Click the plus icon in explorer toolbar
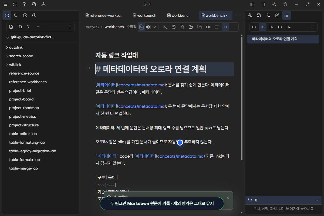 click(x=38, y=27)
